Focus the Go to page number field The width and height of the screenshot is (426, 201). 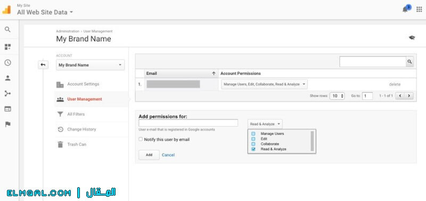click(367, 96)
